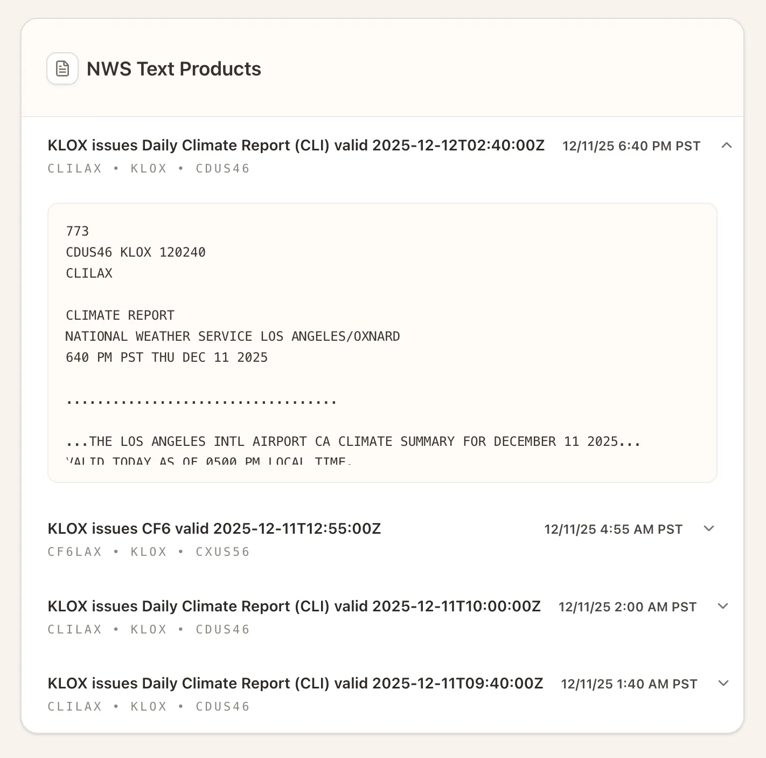Open the CLI valid 2025-12-11T10:00:00Z title
The image size is (766, 758).
pyautogui.click(x=294, y=606)
